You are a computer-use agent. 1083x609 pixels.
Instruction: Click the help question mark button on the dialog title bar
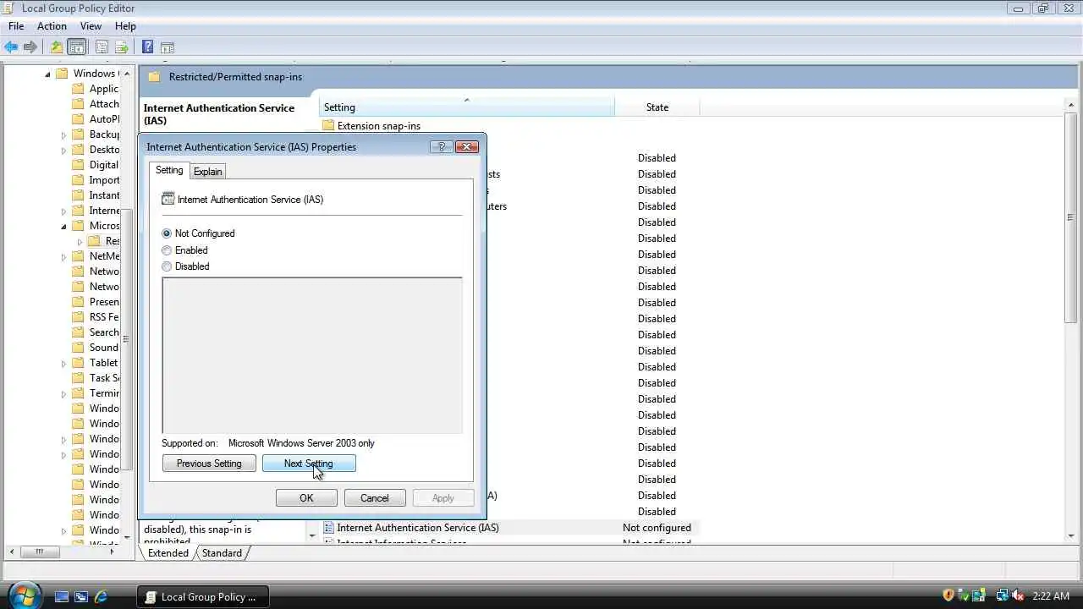pos(441,146)
